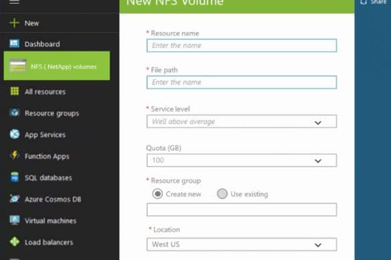
Task: Focus the Resource name input field
Action: point(241,45)
